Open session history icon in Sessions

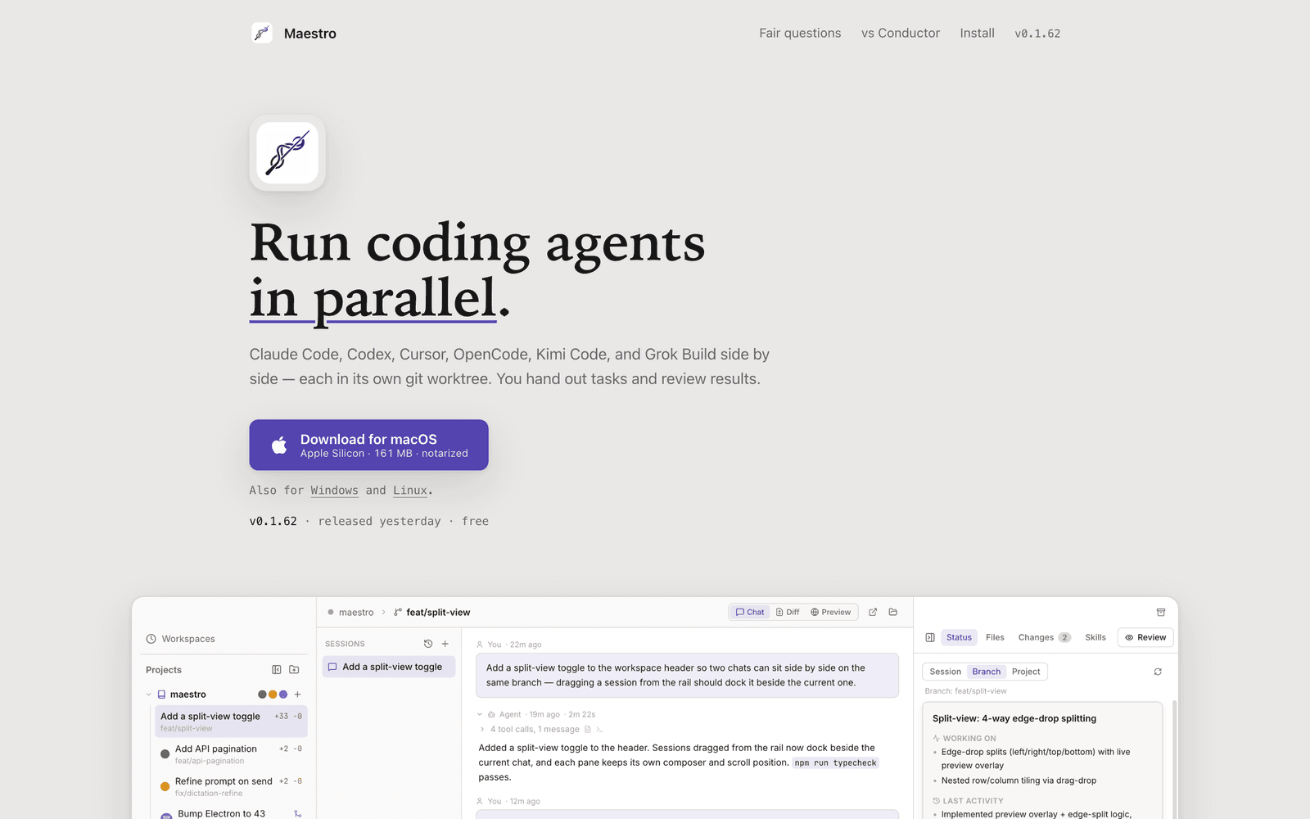click(428, 644)
